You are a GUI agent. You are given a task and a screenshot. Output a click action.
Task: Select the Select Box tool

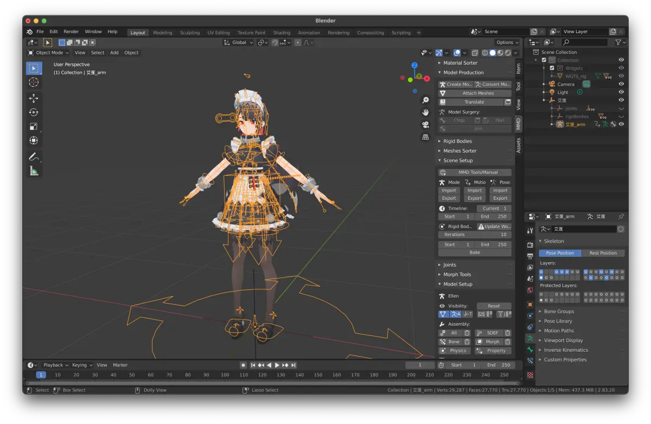pyautogui.click(x=34, y=68)
